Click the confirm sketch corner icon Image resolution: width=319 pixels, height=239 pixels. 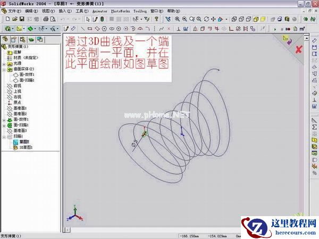pos(286,39)
